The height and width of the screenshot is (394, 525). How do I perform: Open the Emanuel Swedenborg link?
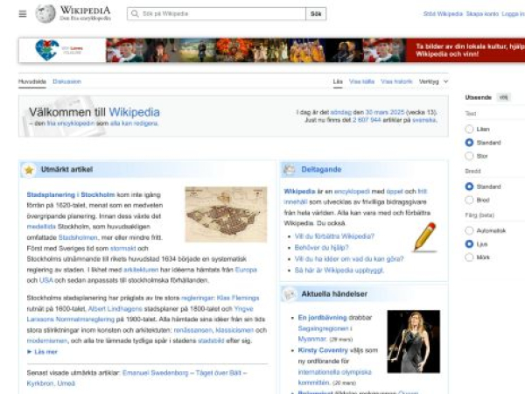[x=156, y=373]
